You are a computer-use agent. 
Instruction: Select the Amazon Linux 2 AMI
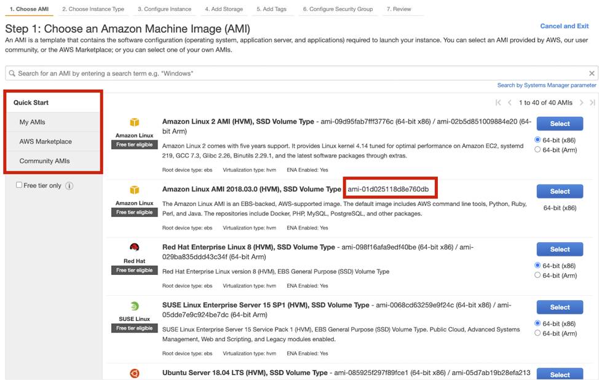560,124
